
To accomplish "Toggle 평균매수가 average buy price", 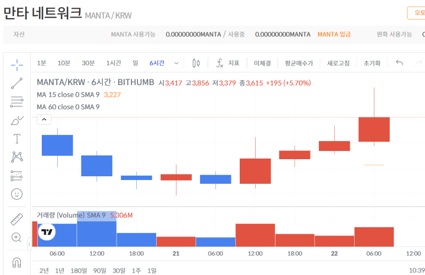I will (x=299, y=63).
